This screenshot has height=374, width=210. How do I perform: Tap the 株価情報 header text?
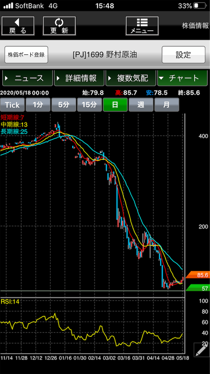tap(195, 26)
